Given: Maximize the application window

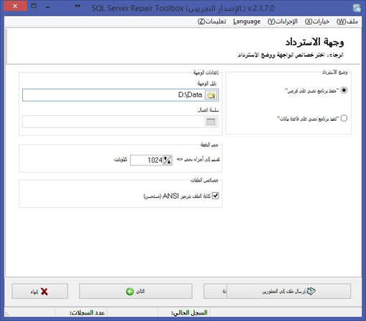Looking at the screenshot, I should (34, 6).
